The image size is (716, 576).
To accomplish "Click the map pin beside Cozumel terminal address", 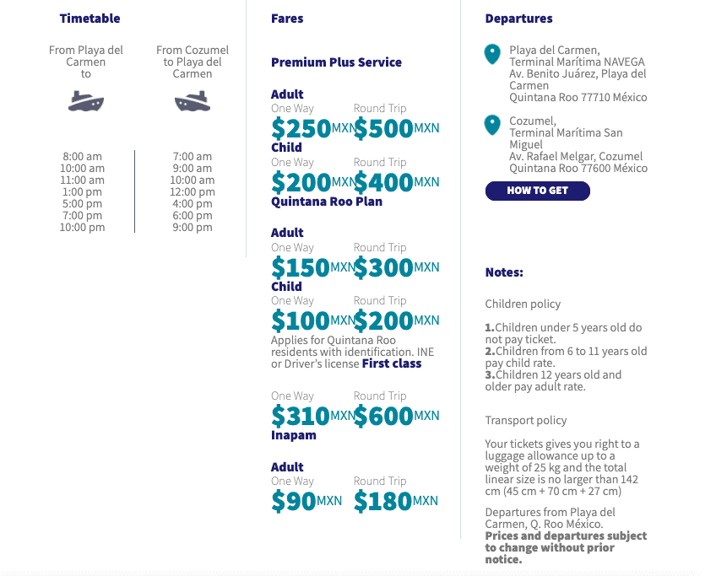I will click(492, 126).
